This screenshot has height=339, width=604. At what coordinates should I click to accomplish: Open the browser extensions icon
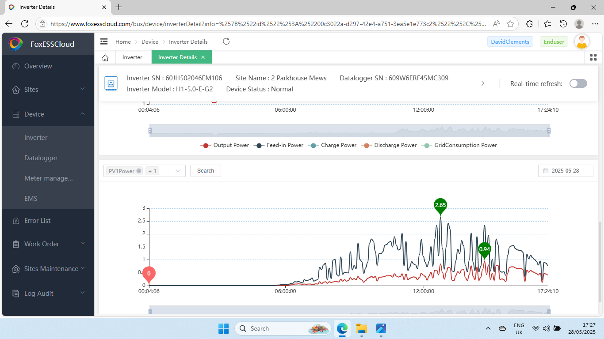coord(529,24)
